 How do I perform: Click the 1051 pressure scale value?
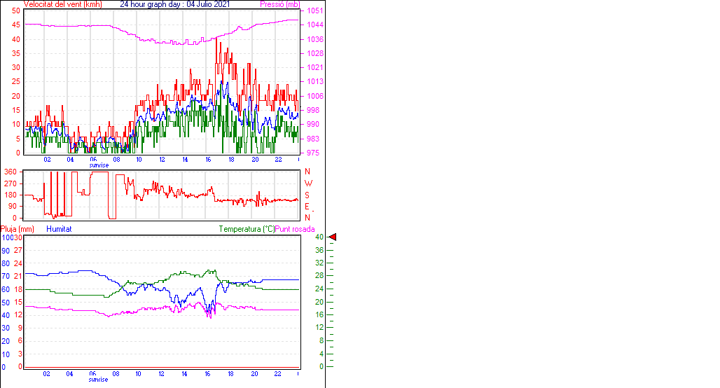314,11
